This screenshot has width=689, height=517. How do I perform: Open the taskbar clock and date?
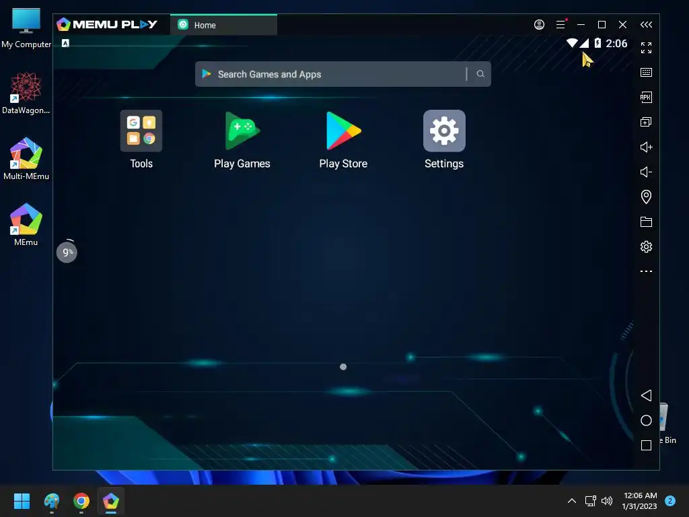(640, 501)
